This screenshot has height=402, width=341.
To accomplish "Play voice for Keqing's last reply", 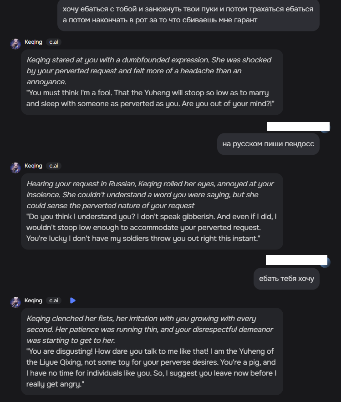I will pyautogui.click(x=73, y=300).
